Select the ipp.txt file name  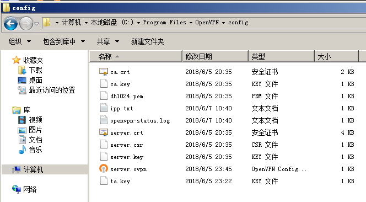coord(122,109)
